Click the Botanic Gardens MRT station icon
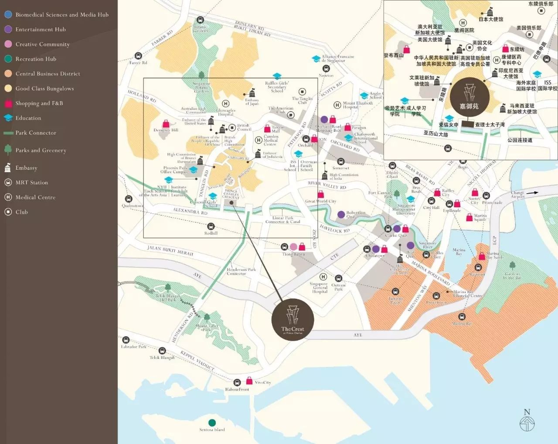 point(200,20)
